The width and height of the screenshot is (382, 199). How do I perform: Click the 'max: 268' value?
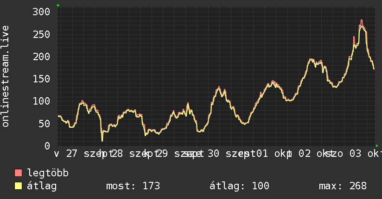click(343, 186)
